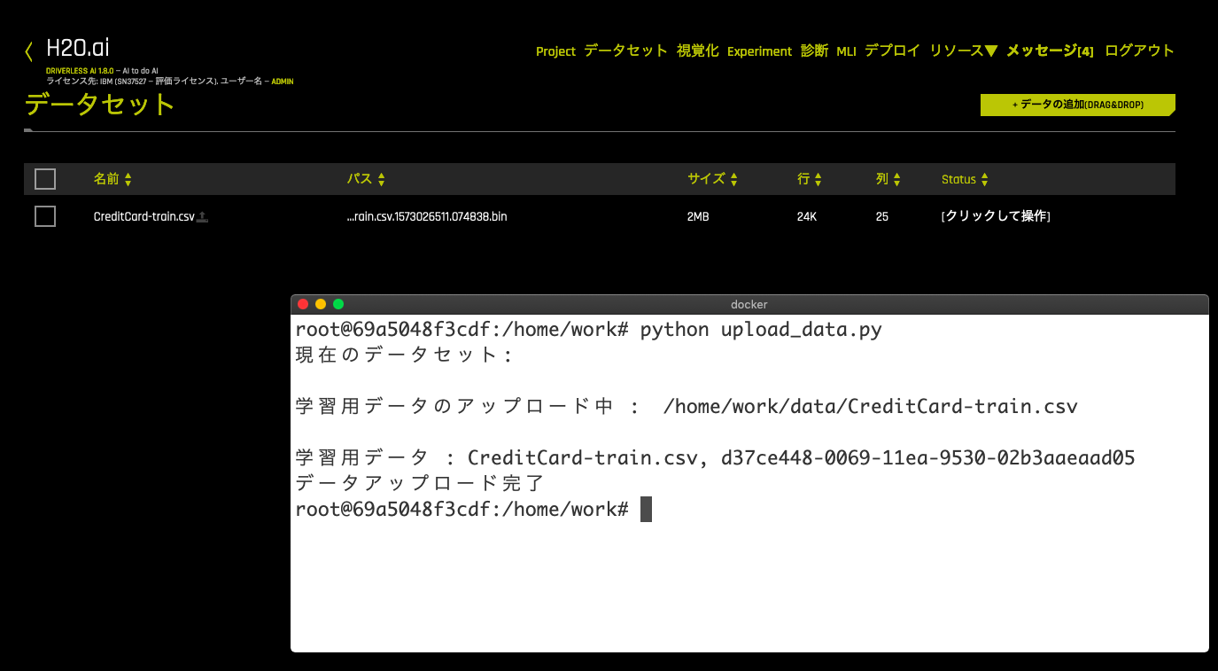Click the パス column header

point(359,179)
